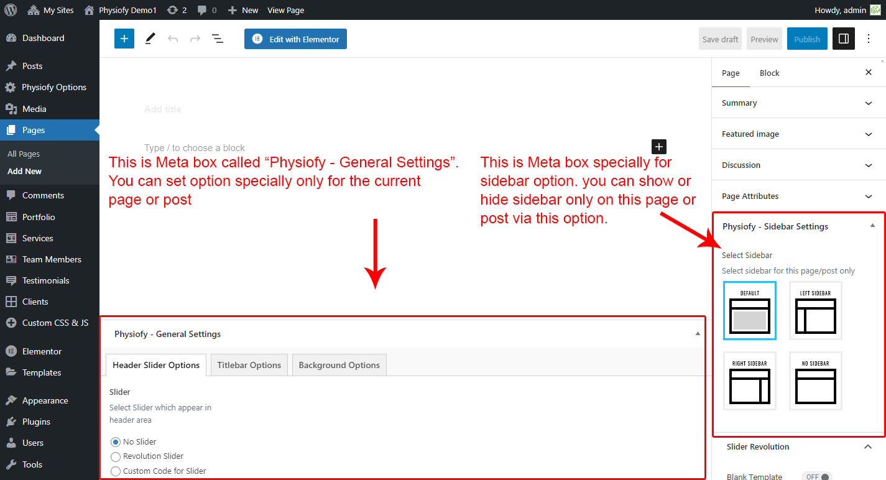Click the Edit with Elementor button
This screenshot has width=886, height=480.
[x=295, y=39]
